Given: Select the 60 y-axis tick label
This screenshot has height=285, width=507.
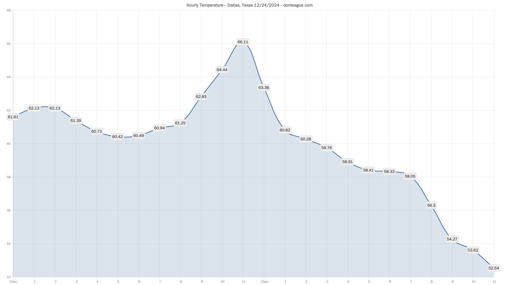Looking at the screenshot, I should point(9,144).
